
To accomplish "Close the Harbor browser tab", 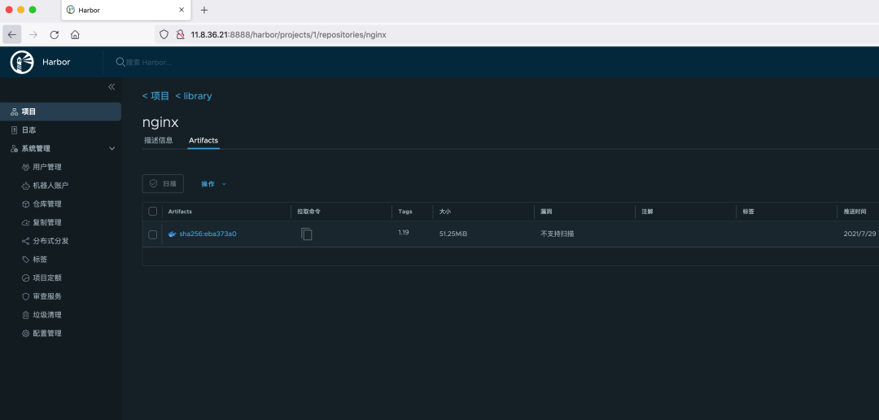I will click(x=181, y=10).
